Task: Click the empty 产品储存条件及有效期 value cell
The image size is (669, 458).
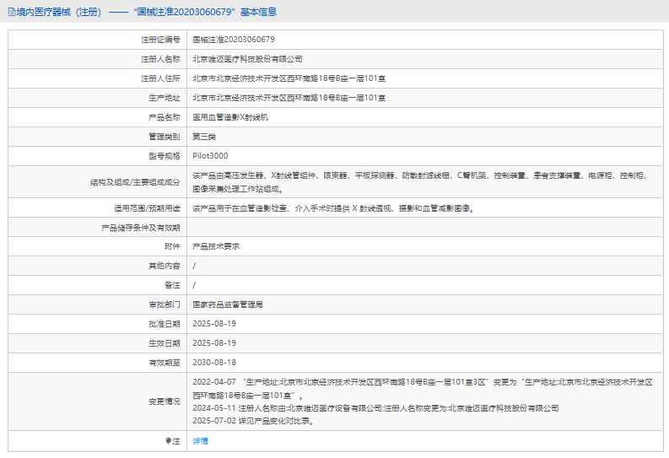Action: coord(422,227)
